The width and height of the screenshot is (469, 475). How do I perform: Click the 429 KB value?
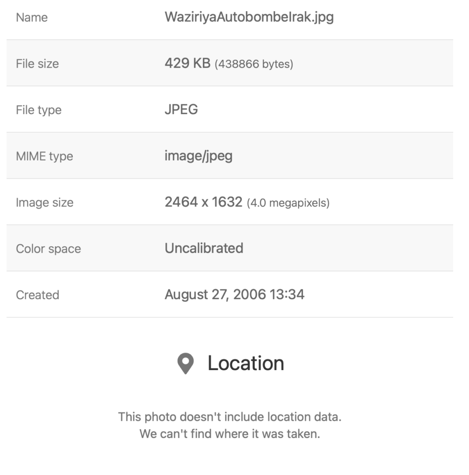tap(187, 63)
